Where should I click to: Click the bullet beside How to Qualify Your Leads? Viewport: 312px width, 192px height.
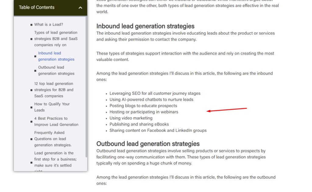coord(31,107)
